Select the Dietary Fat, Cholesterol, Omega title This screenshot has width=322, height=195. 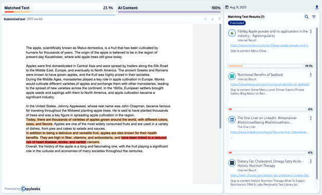point(270,163)
